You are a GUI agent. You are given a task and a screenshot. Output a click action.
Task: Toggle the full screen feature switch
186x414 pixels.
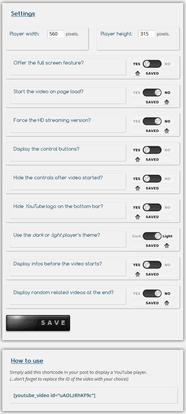pyautogui.click(x=152, y=64)
